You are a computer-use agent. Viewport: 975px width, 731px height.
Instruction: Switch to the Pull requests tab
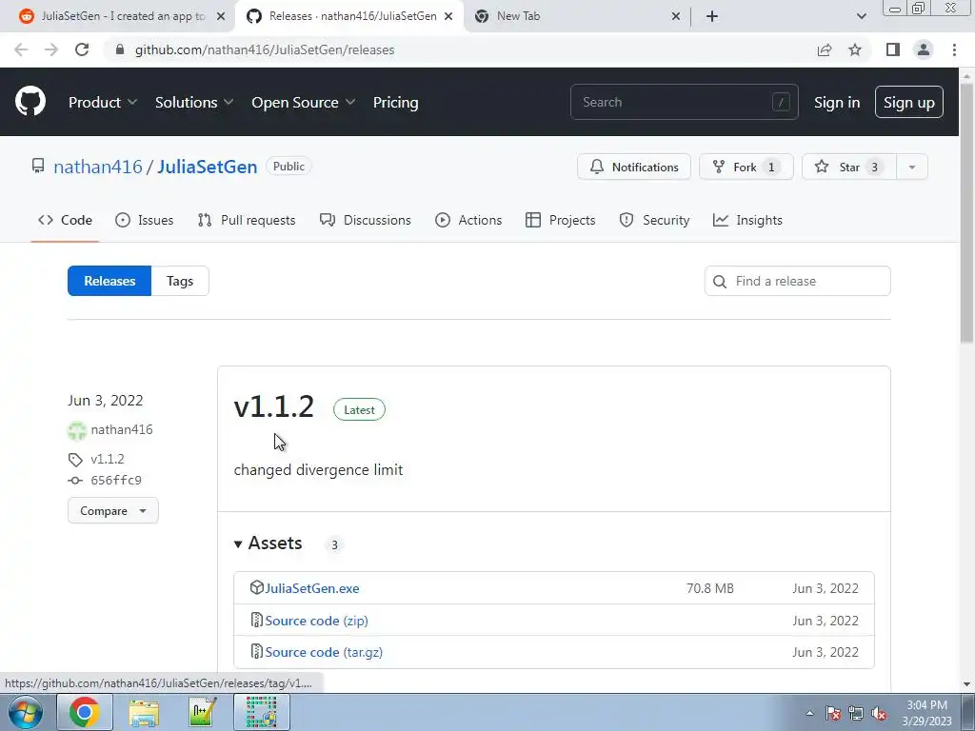[x=247, y=220]
